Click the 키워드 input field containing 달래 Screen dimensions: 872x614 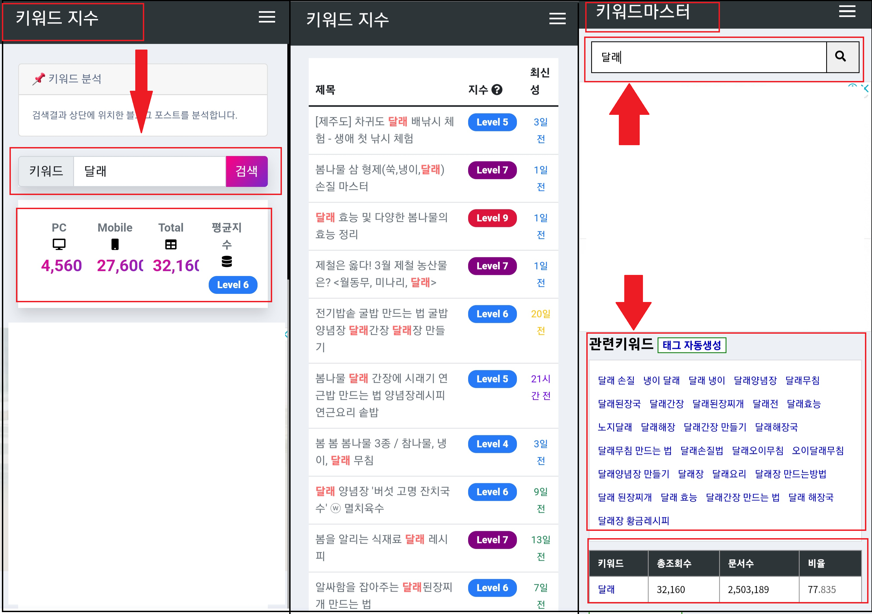(149, 171)
